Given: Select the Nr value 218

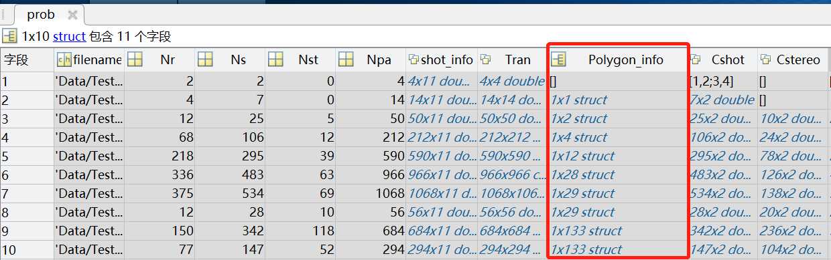Looking at the screenshot, I should coord(160,156).
